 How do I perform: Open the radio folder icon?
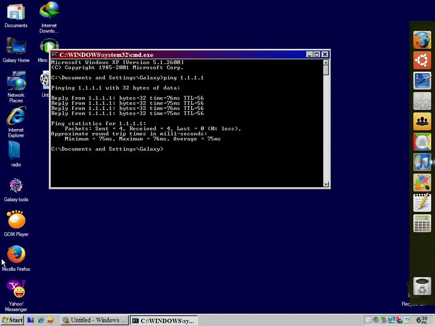(x=16, y=154)
